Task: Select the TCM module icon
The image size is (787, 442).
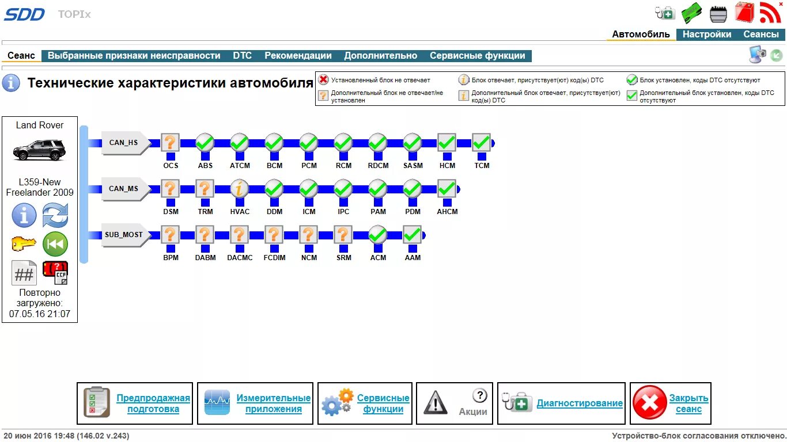Action: (x=482, y=142)
